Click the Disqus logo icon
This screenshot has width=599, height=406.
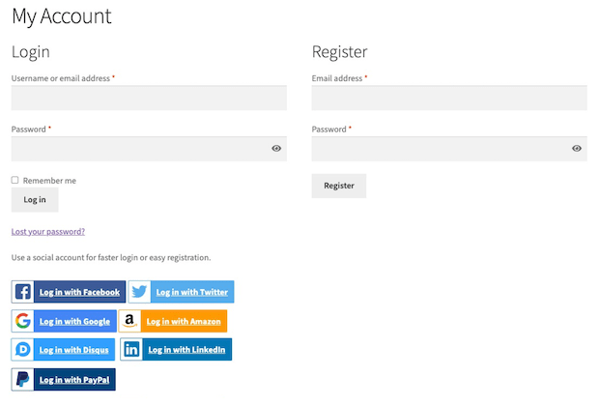23,350
